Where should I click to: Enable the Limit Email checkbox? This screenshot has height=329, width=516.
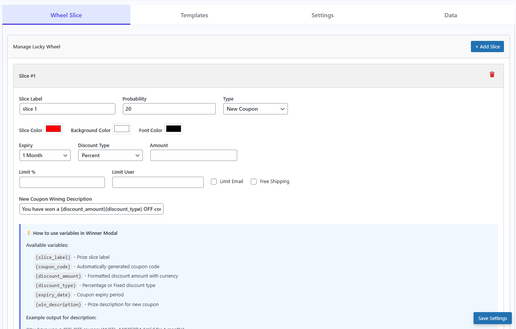point(214,182)
